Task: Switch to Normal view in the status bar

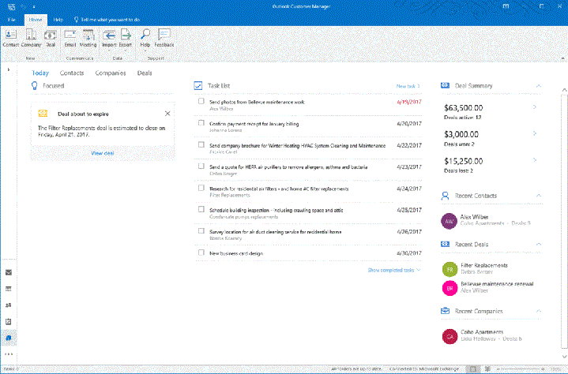Action: coord(473,369)
